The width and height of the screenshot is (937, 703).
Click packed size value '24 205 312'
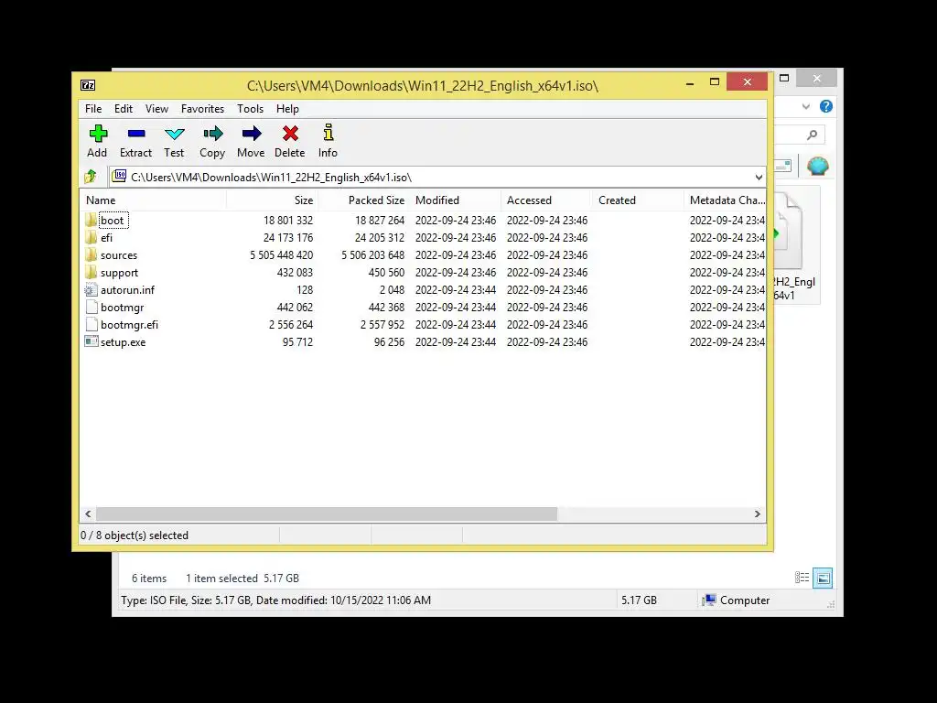[x=380, y=238]
